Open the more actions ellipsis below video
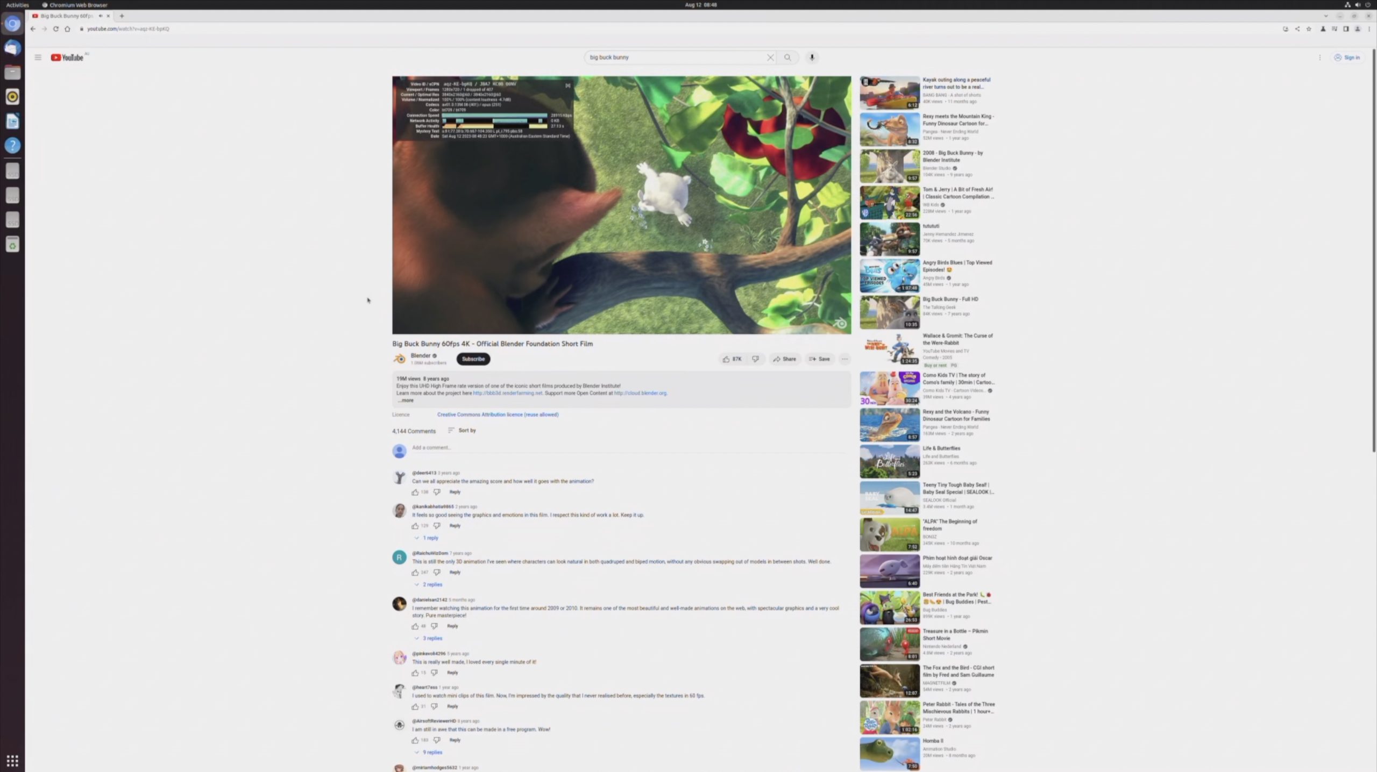1377x772 pixels. (844, 359)
